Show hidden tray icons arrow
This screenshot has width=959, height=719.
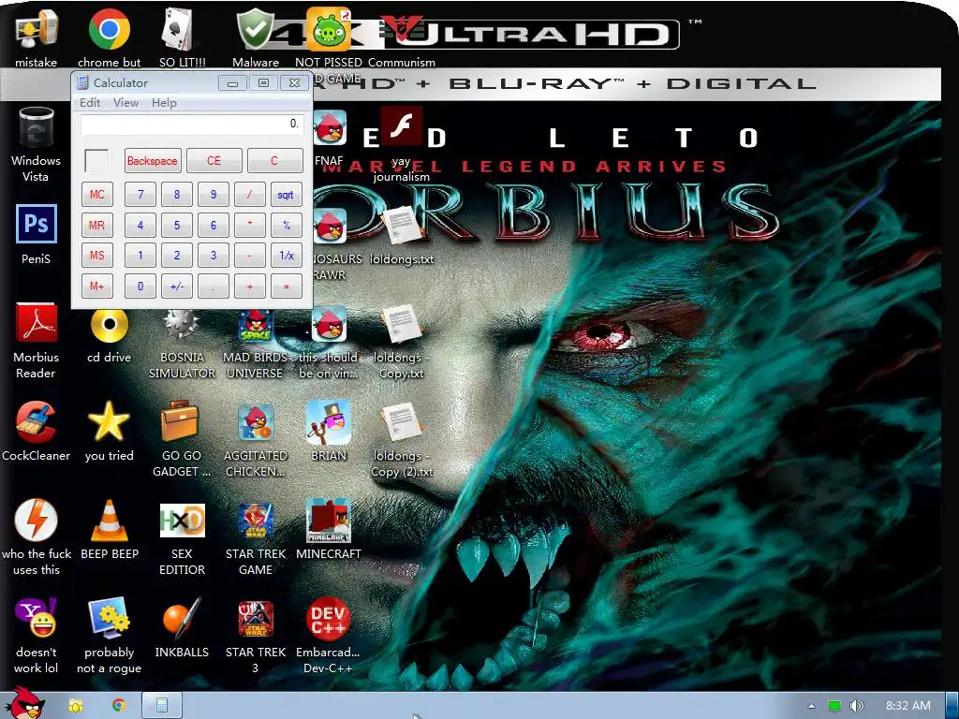[812, 706]
